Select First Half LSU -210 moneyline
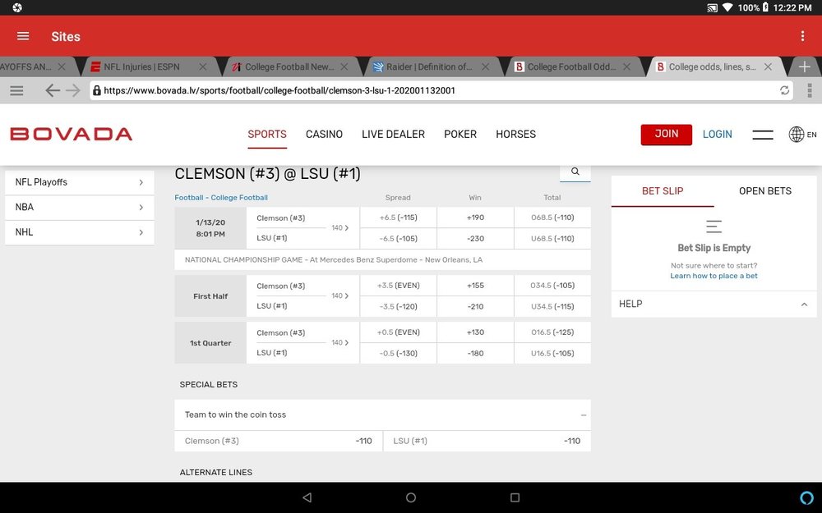822x513 pixels. click(x=475, y=307)
